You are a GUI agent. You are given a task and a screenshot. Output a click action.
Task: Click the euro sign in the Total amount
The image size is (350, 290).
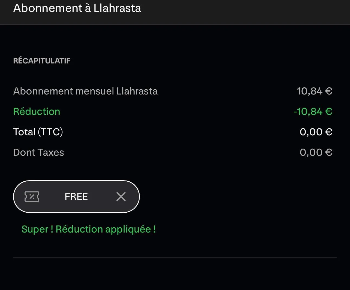click(x=329, y=132)
